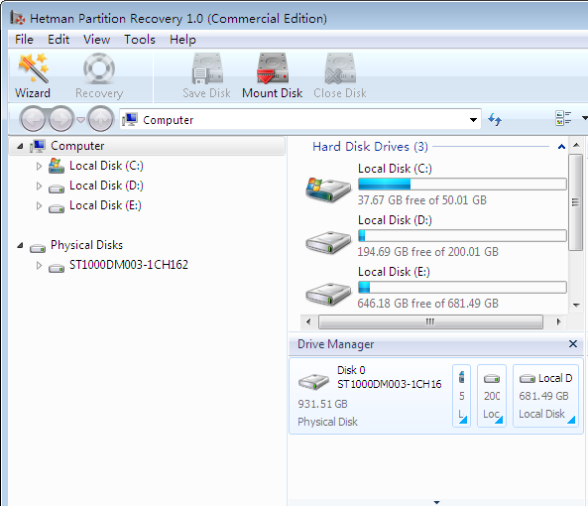
Task: Click Local Disk (C:) usage bar
Action: tap(462, 185)
